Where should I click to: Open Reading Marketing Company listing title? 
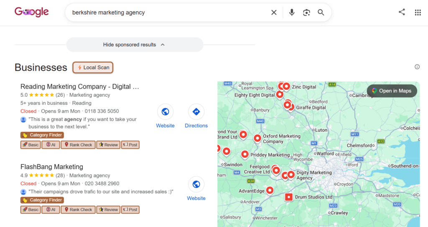point(80,87)
